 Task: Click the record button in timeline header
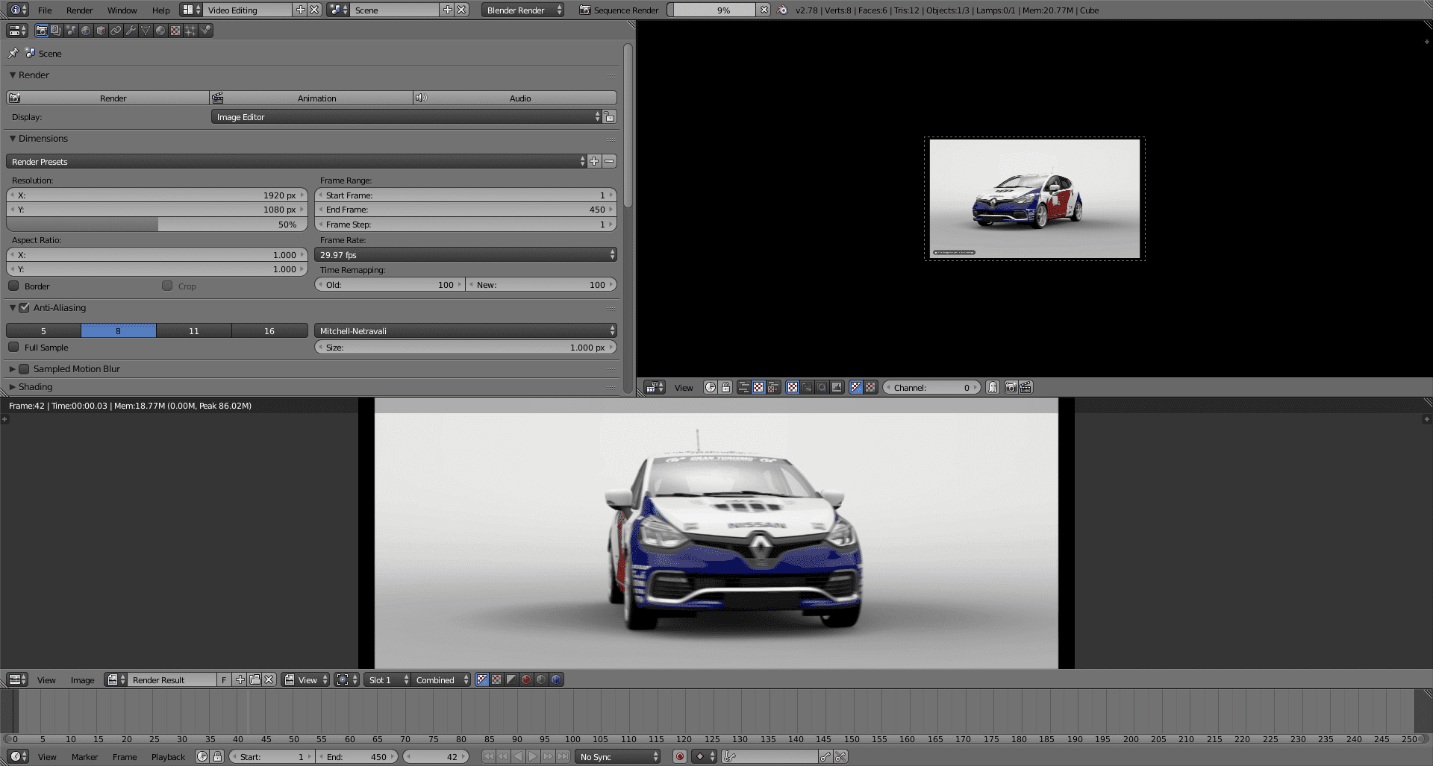click(x=679, y=756)
